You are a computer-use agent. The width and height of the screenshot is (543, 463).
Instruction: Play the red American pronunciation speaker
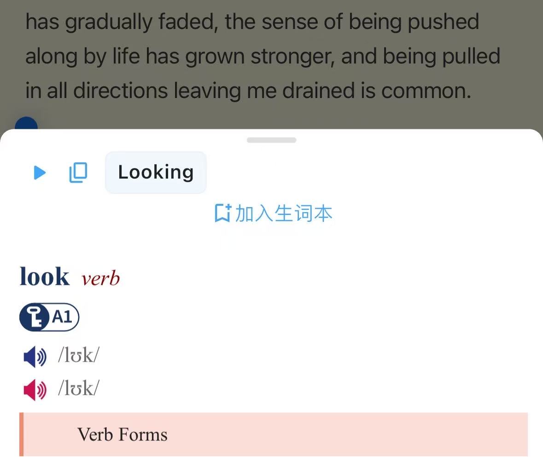pyautogui.click(x=35, y=390)
